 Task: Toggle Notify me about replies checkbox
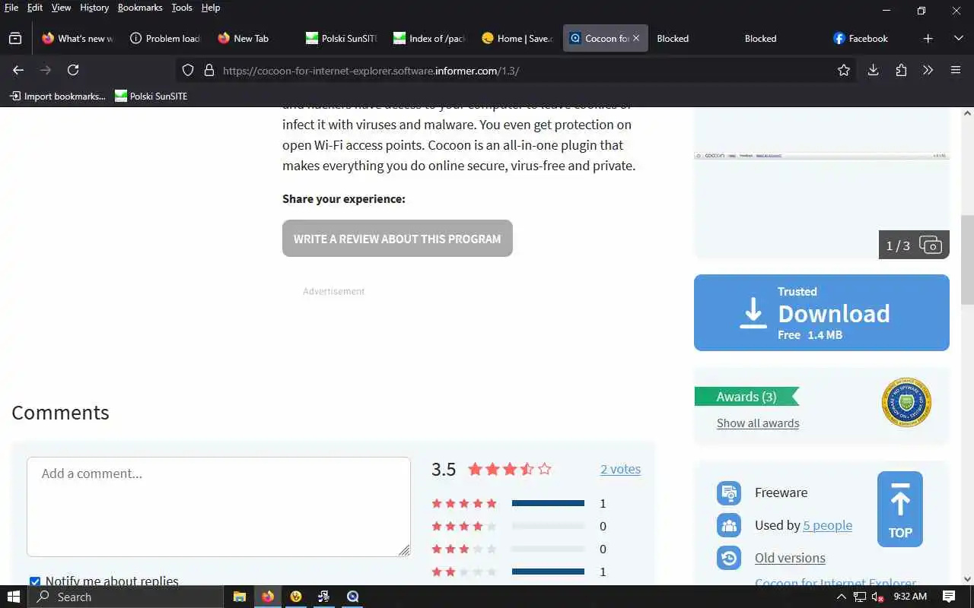click(35, 582)
